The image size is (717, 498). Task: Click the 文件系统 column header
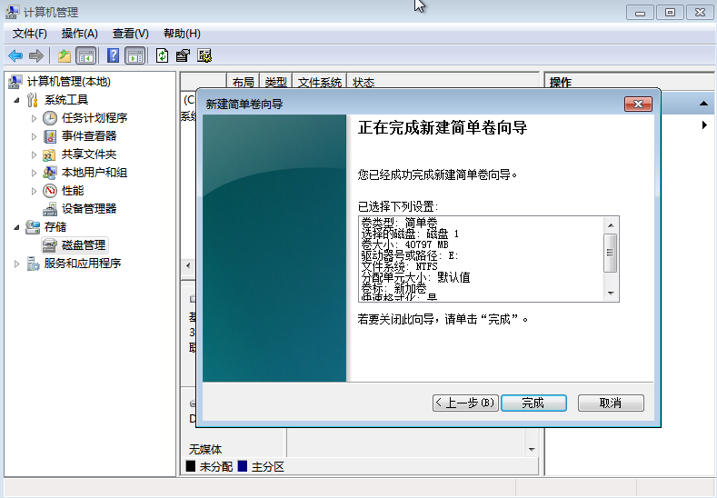[320, 82]
